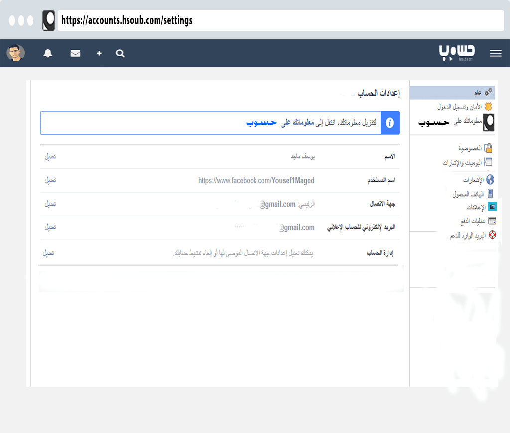The image size is (510, 433).
Task: Click the plus icon in the top bar
Action: click(x=99, y=53)
